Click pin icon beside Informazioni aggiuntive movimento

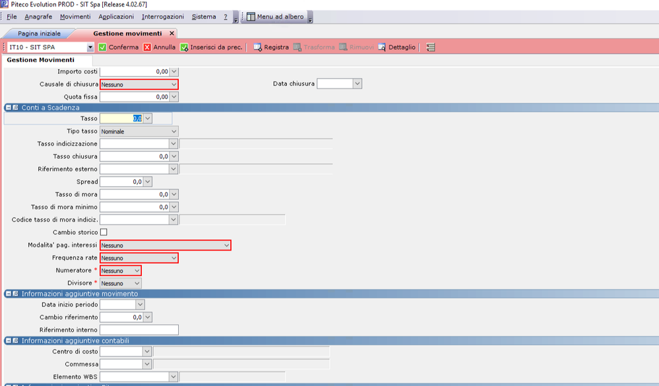click(x=15, y=294)
